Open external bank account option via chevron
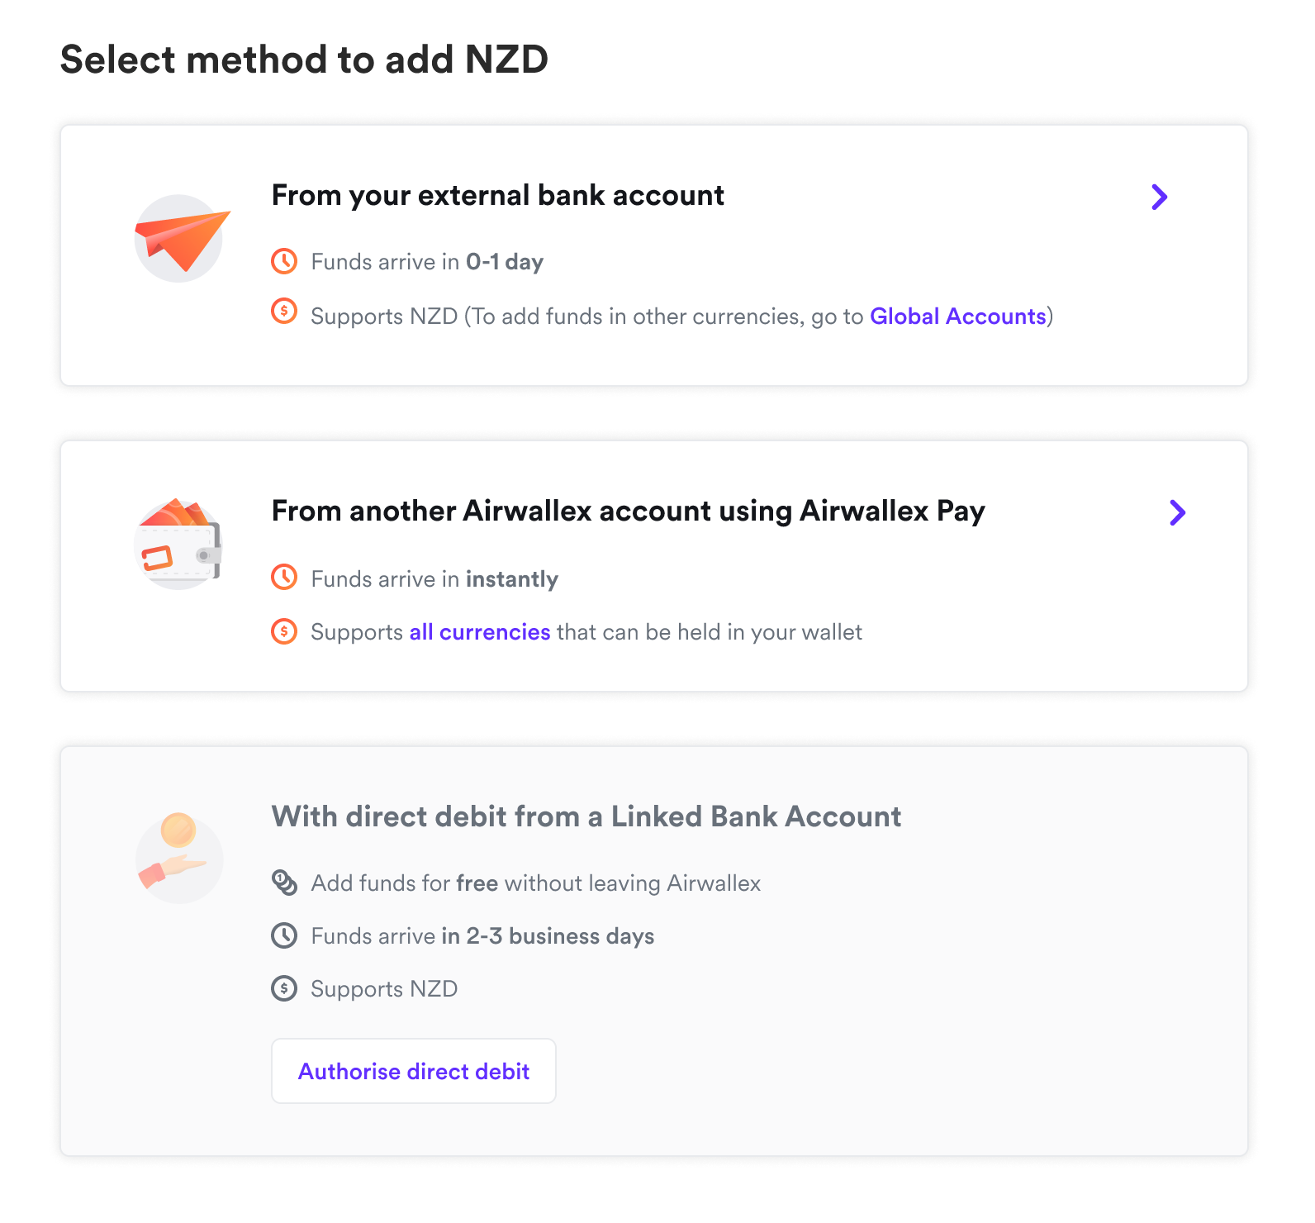 (1160, 197)
